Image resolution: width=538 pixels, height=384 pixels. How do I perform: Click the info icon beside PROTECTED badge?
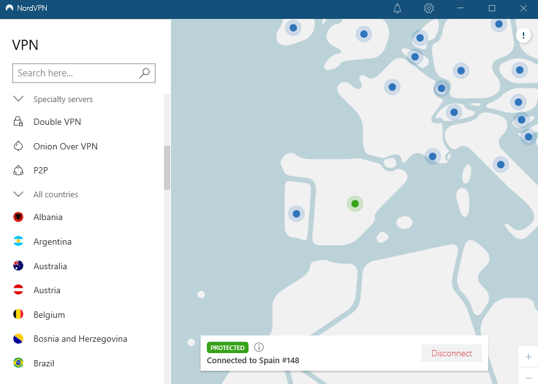(259, 347)
